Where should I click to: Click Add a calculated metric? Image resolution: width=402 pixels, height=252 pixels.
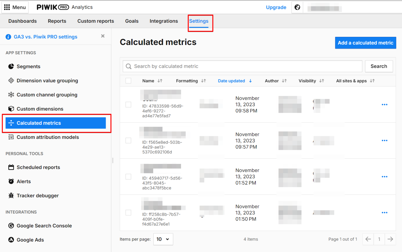pyautogui.click(x=365, y=43)
